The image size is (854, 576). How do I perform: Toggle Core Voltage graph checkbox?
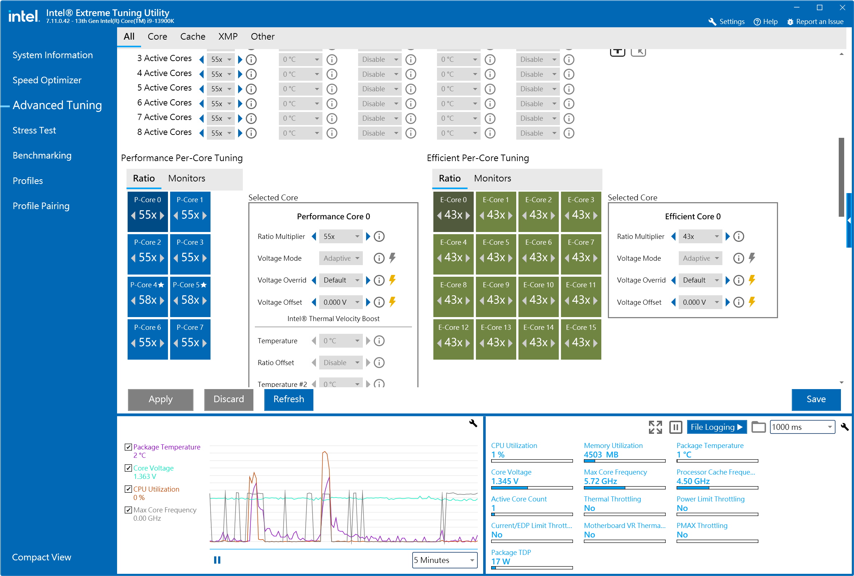point(128,468)
